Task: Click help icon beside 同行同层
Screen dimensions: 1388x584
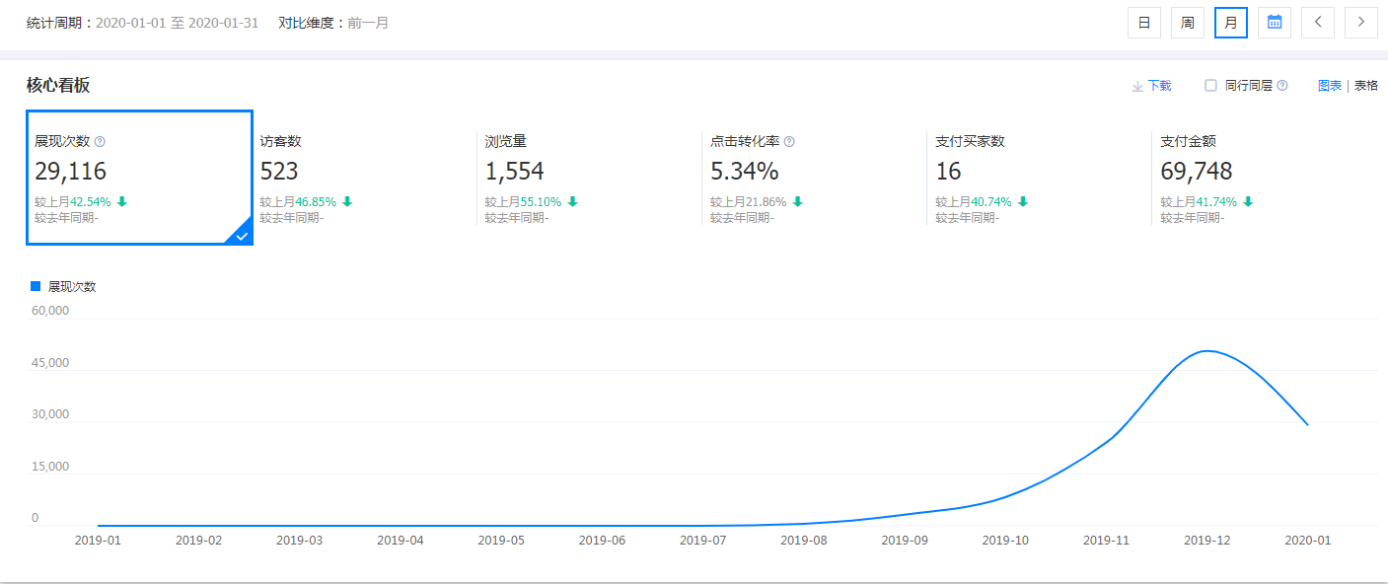Action: click(x=1282, y=86)
